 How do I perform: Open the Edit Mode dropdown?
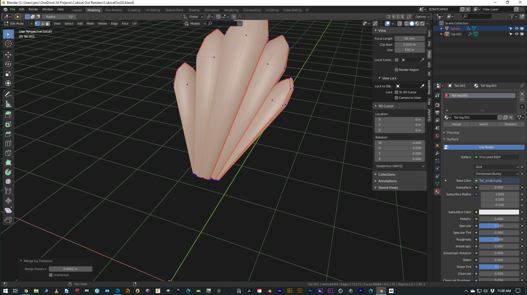click(18, 24)
